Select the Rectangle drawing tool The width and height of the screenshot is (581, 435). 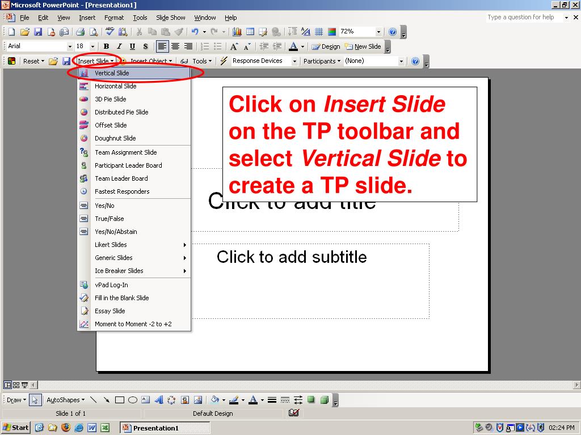(x=119, y=400)
